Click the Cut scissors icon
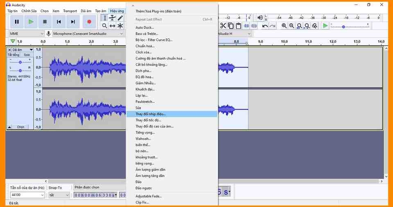Image resolution: width=393 pixels, height=207 pixels. (223, 26)
